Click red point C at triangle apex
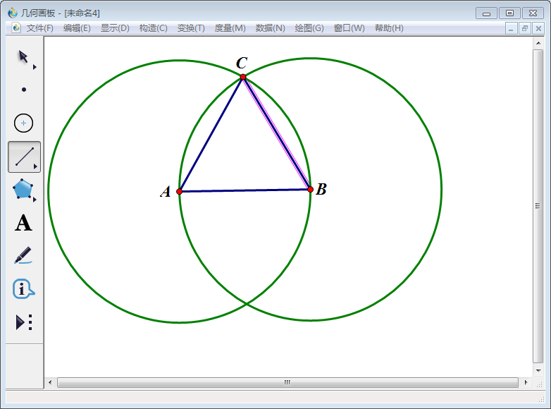 (x=242, y=77)
